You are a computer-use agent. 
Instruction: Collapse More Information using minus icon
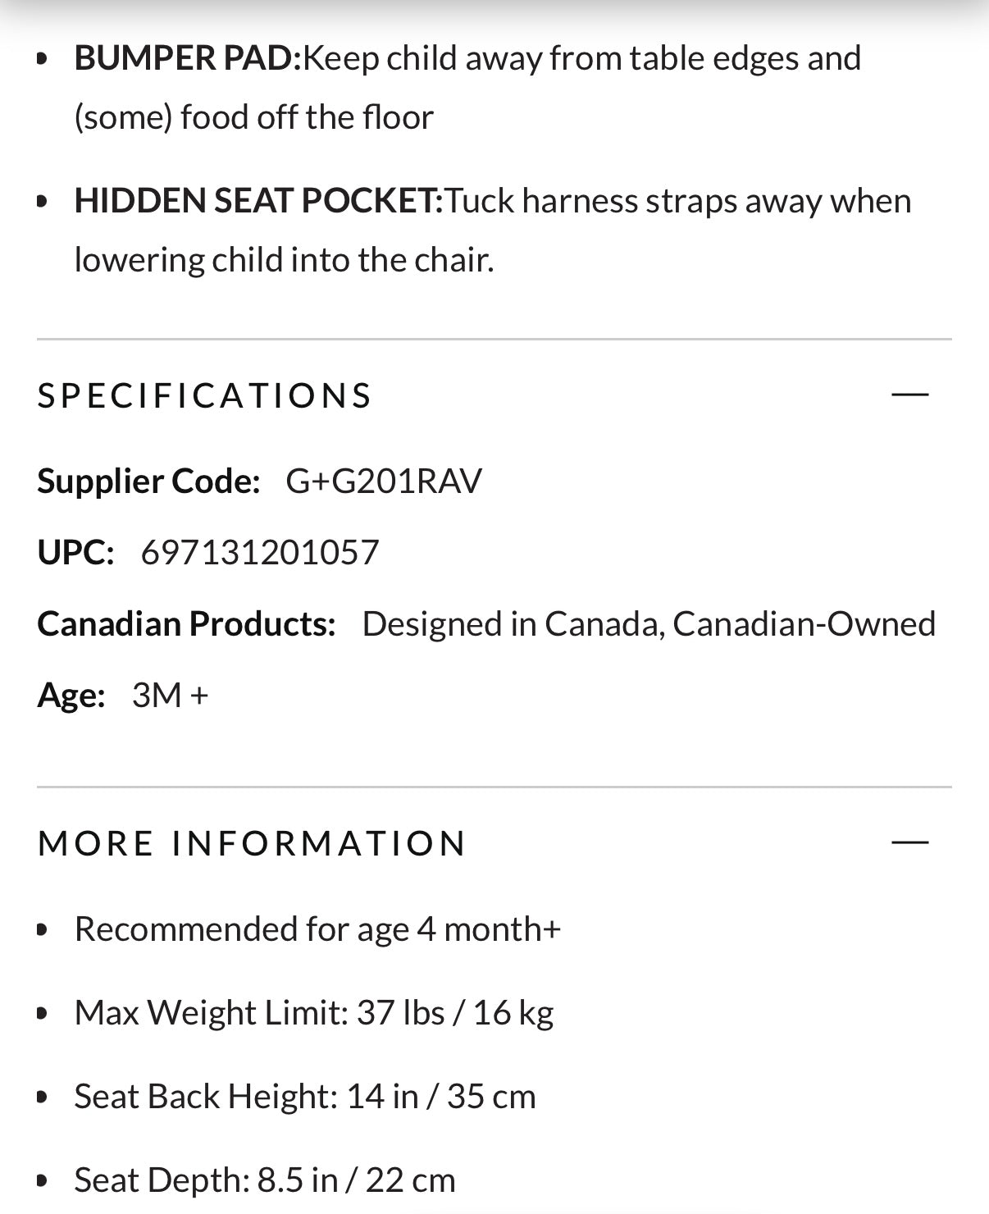click(x=909, y=842)
